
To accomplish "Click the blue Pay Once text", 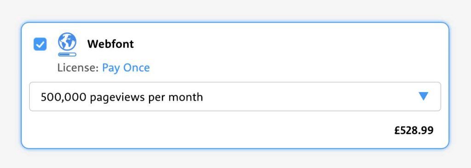I will pyautogui.click(x=126, y=68).
